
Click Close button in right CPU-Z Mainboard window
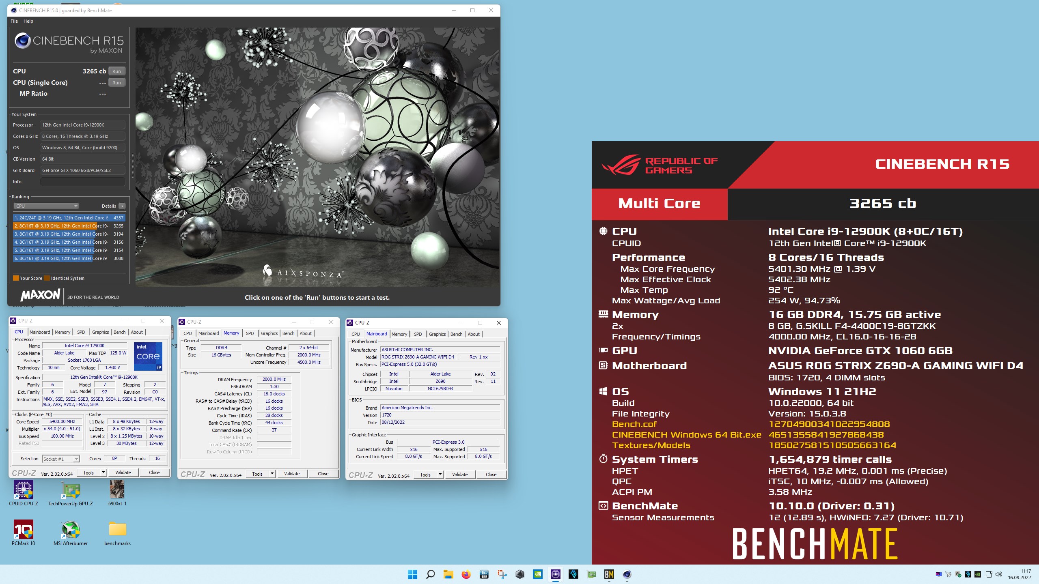click(491, 474)
